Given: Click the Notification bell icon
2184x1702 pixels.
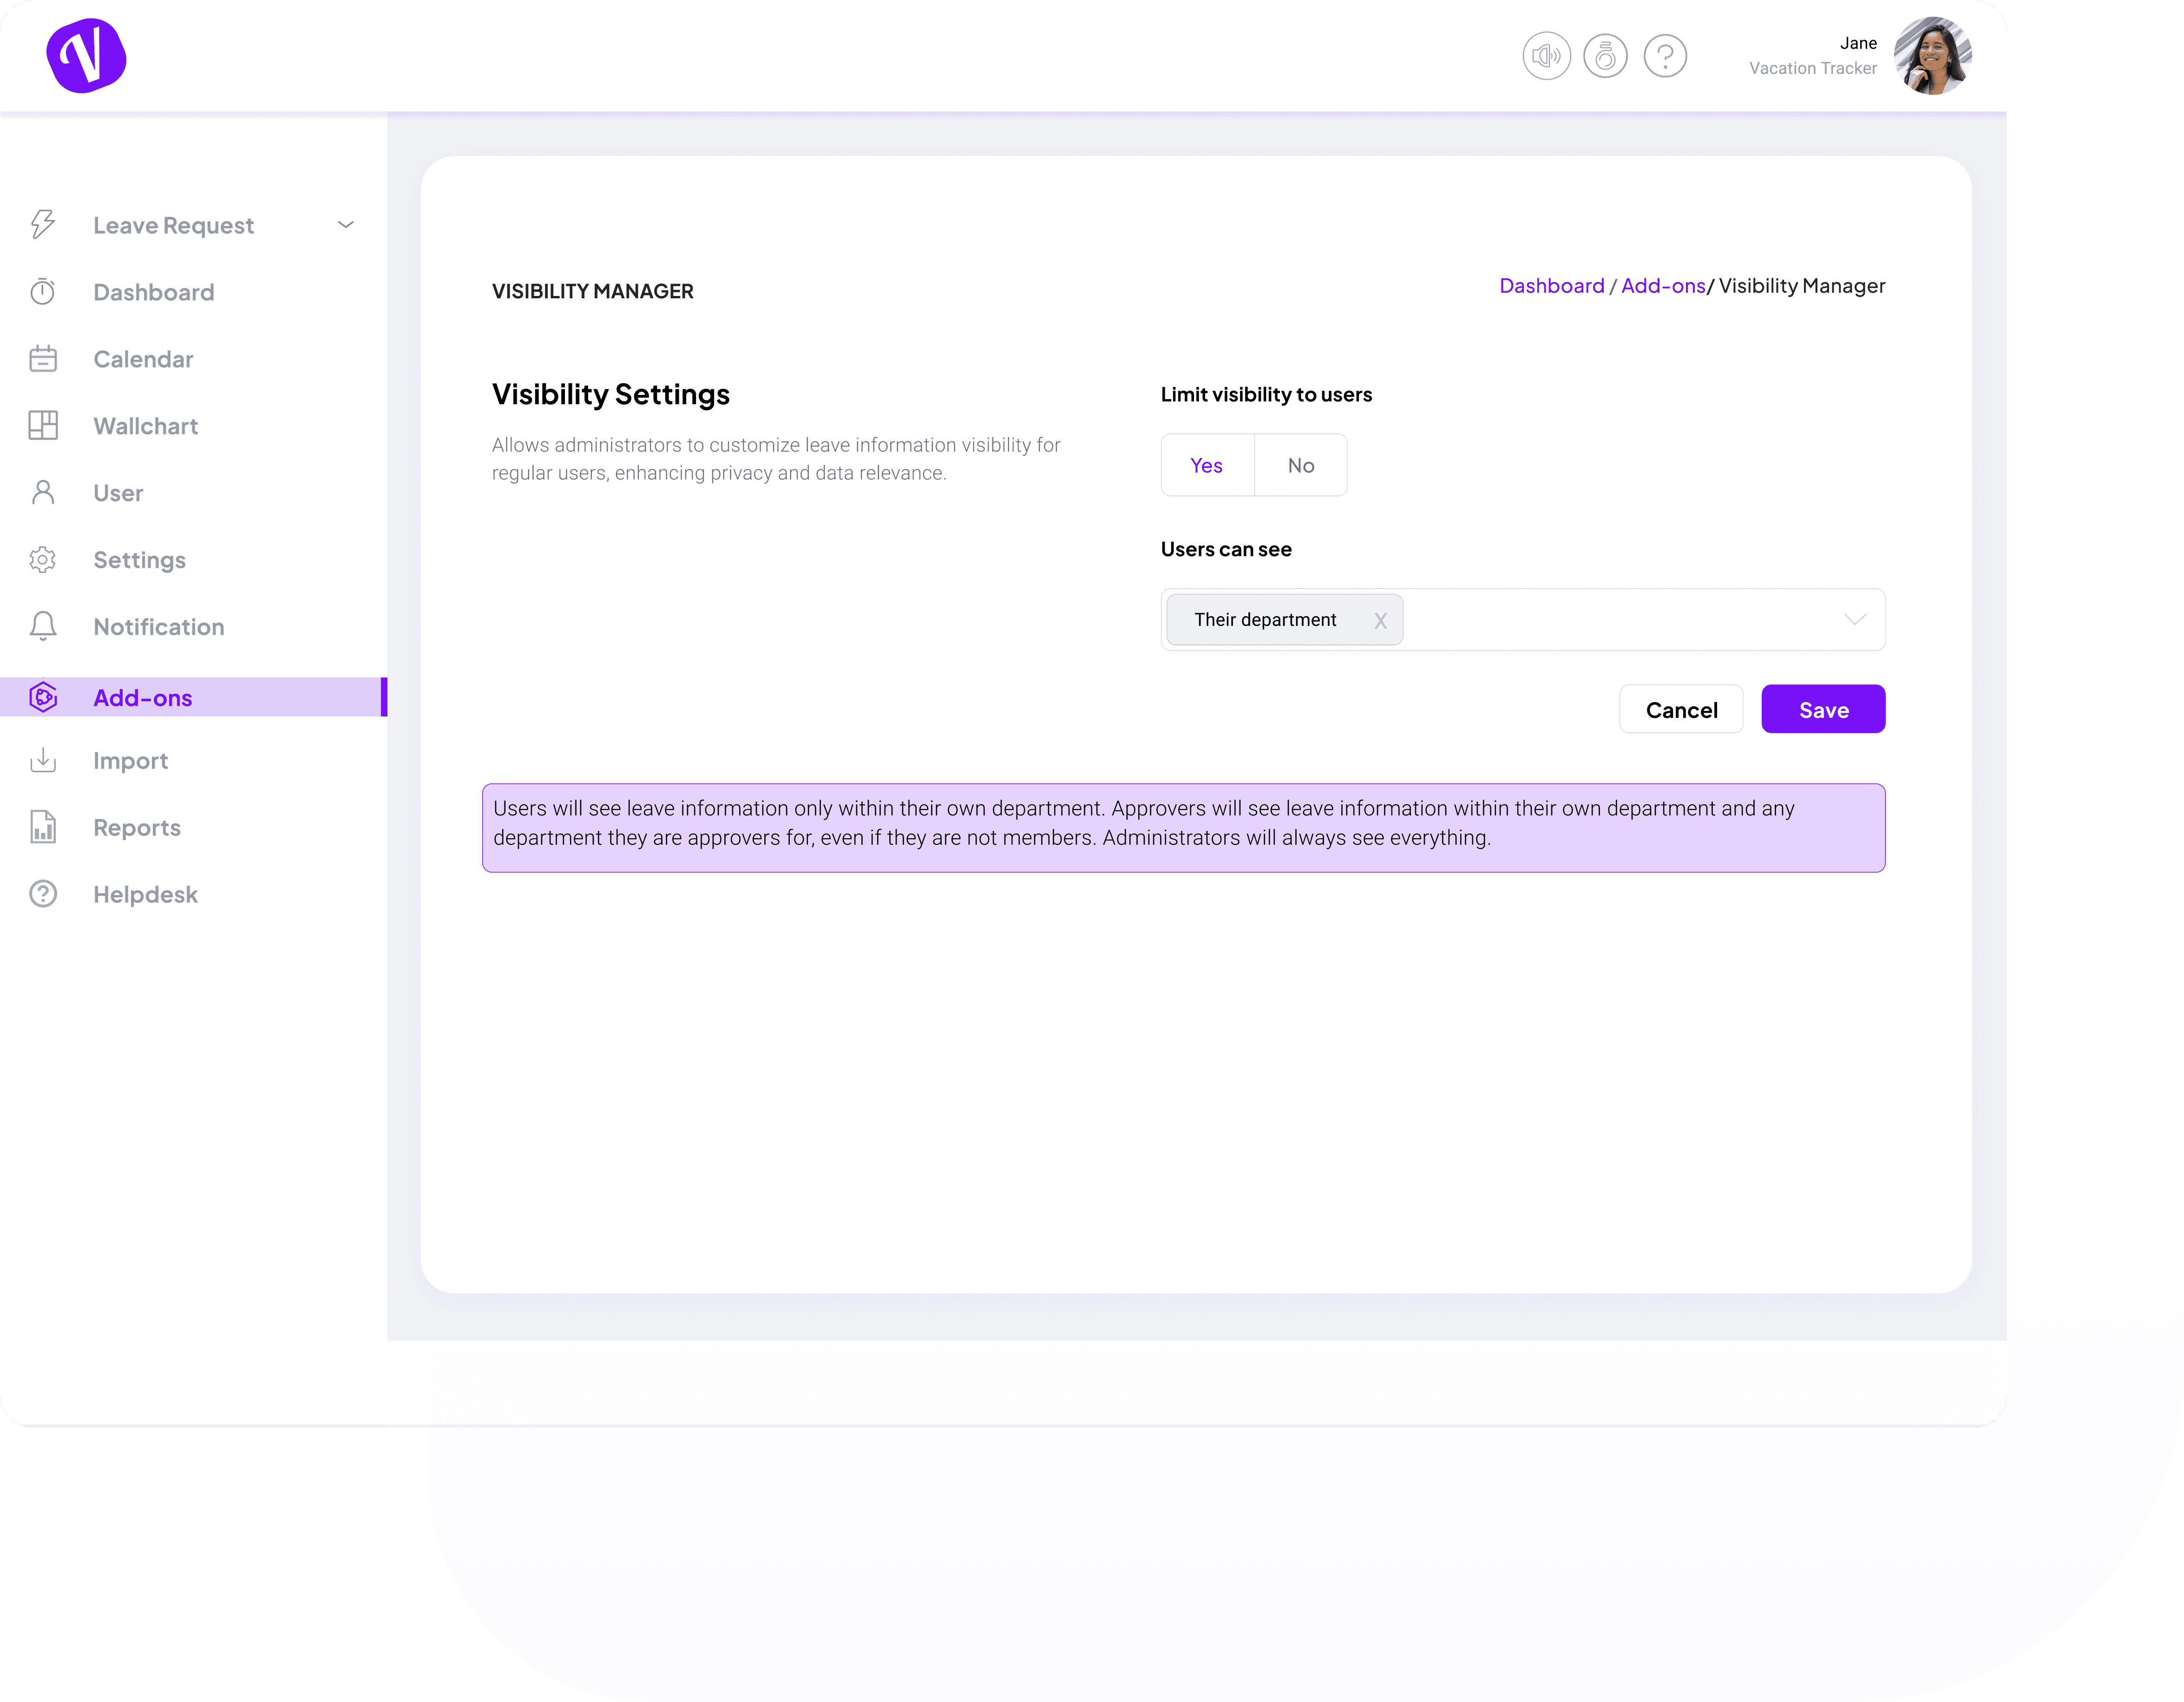Looking at the screenshot, I should click(44, 626).
